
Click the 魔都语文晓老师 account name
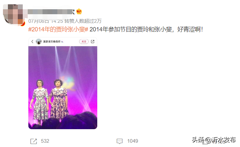pos(51,41)
